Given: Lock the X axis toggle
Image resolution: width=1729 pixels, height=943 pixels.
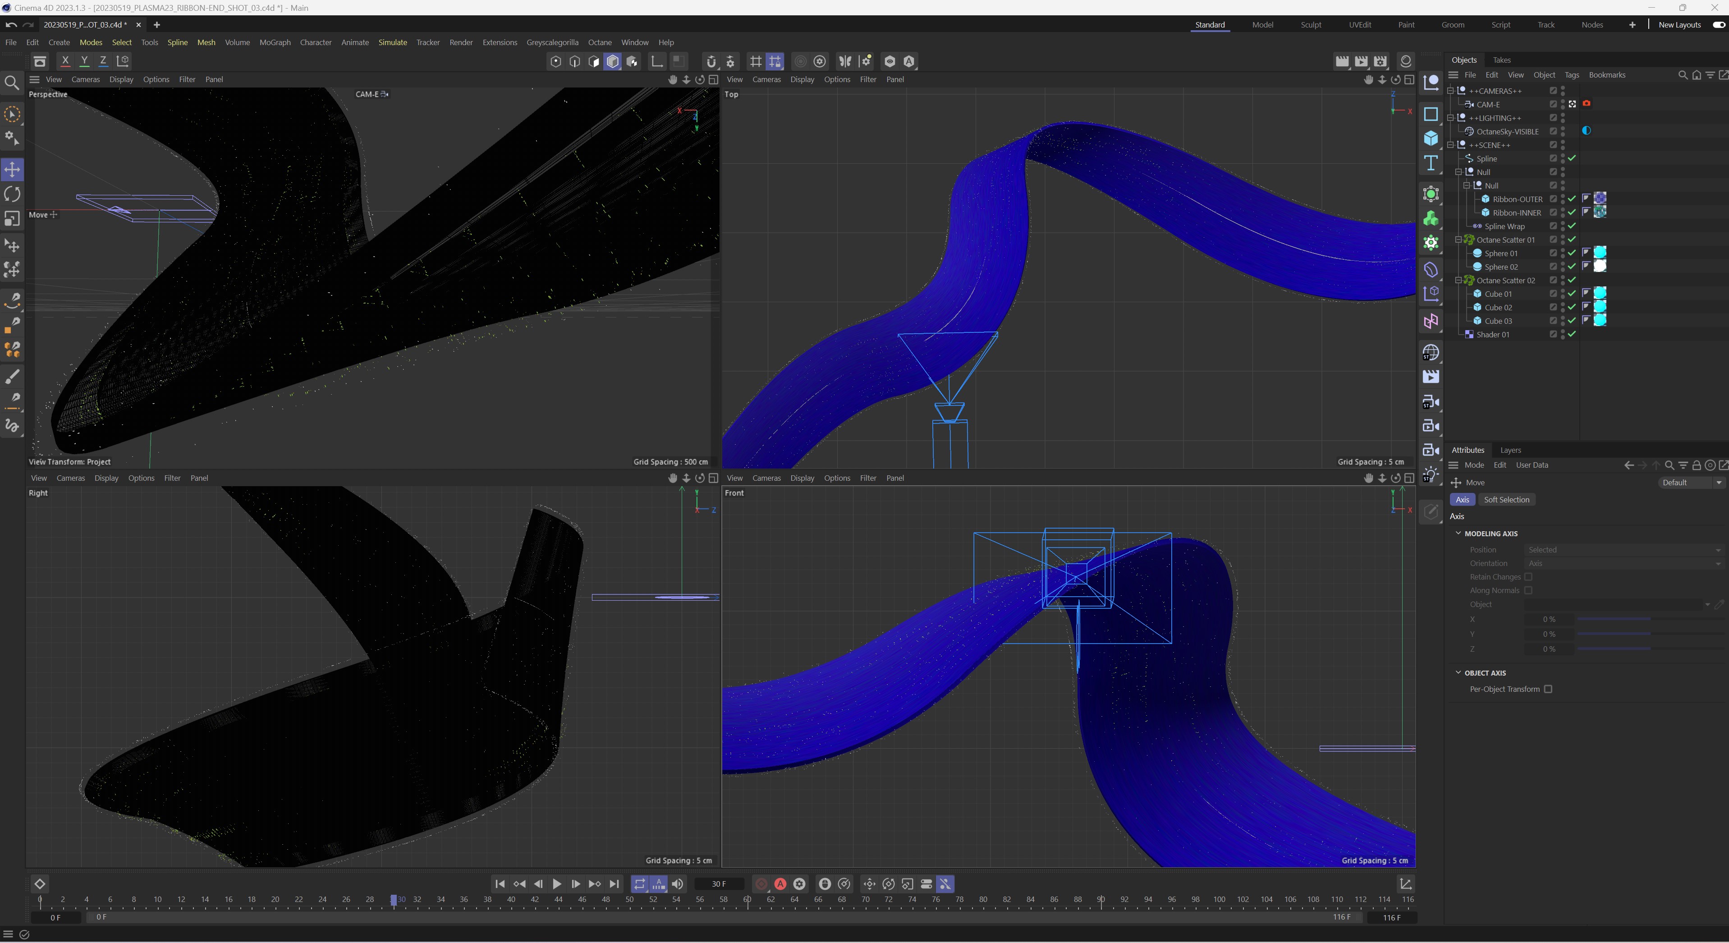Looking at the screenshot, I should coord(65,61).
